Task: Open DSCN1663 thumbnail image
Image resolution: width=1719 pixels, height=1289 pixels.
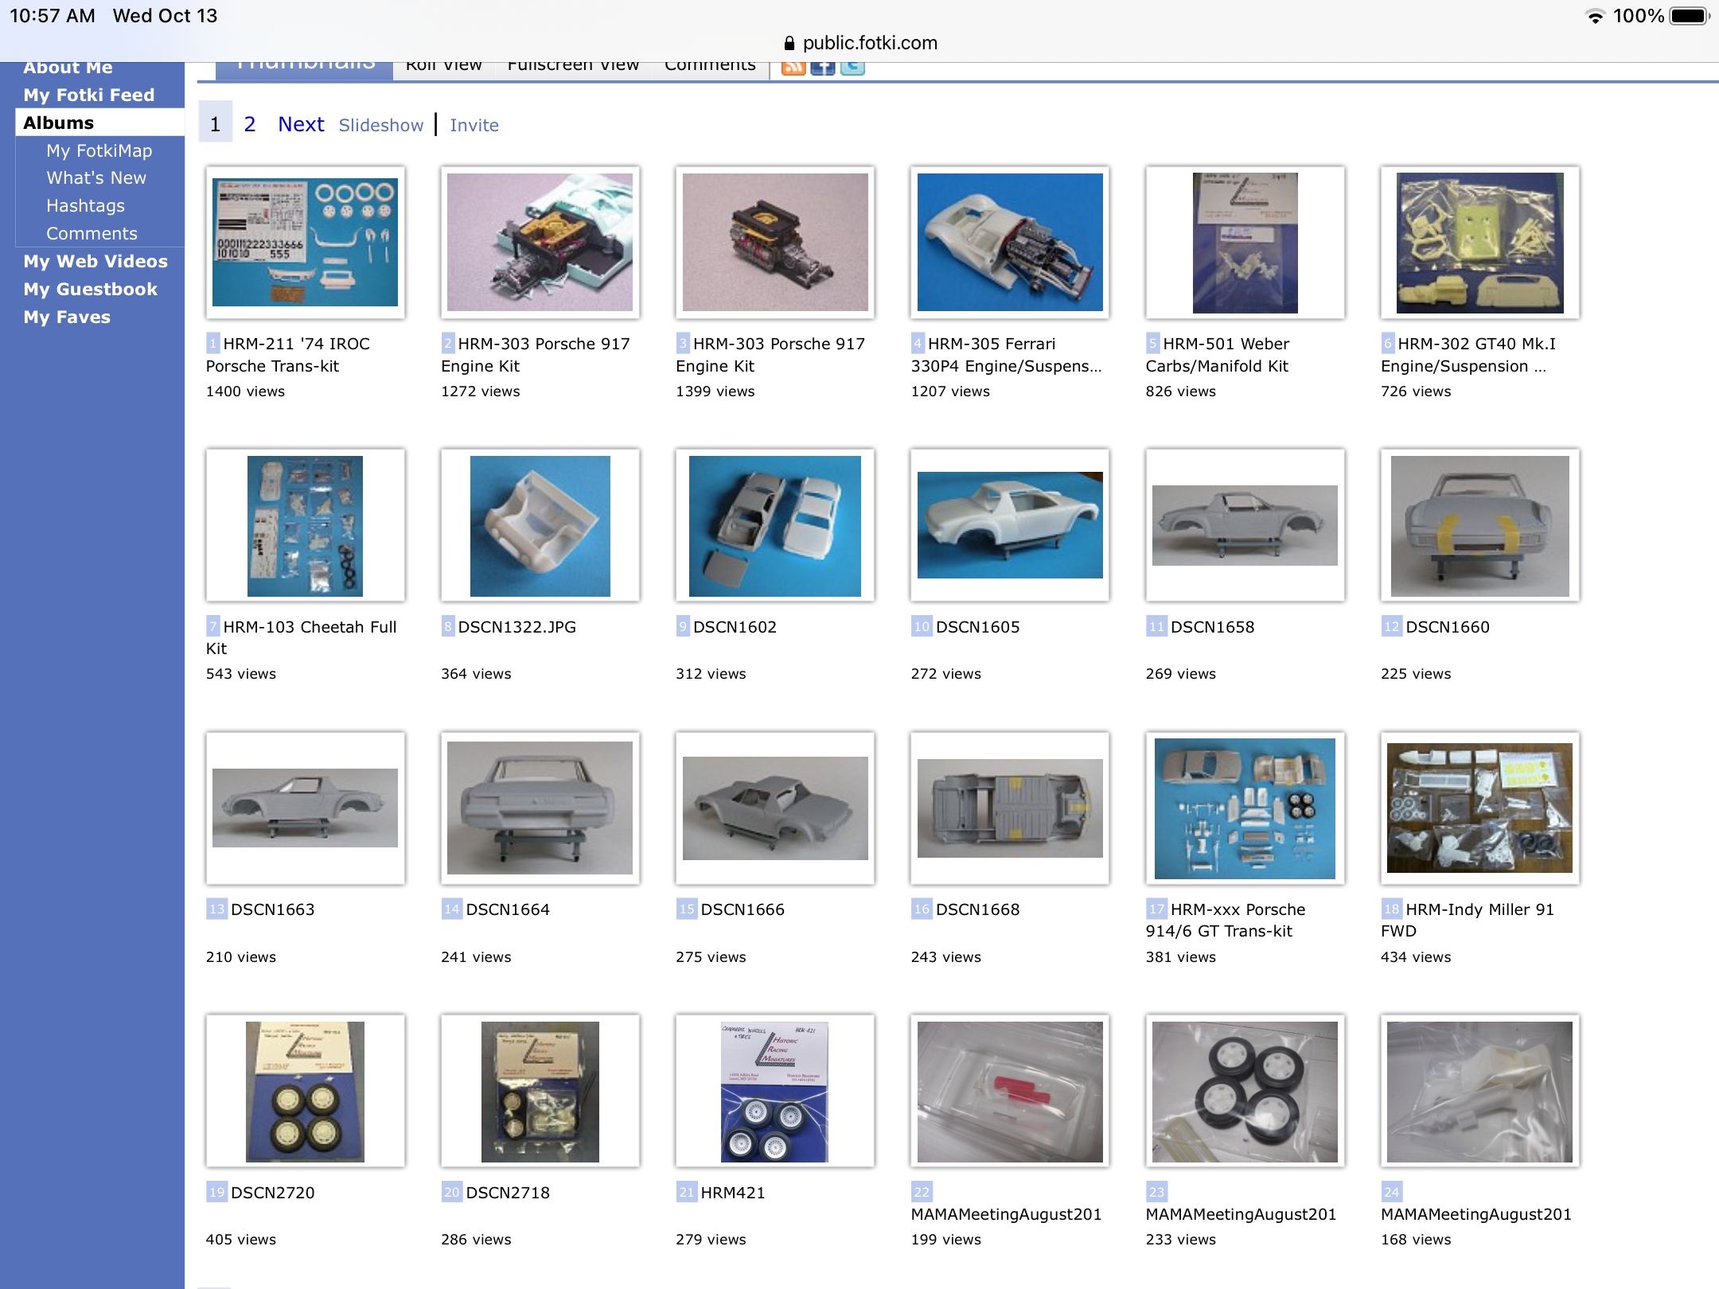Action: pyautogui.click(x=305, y=808)
